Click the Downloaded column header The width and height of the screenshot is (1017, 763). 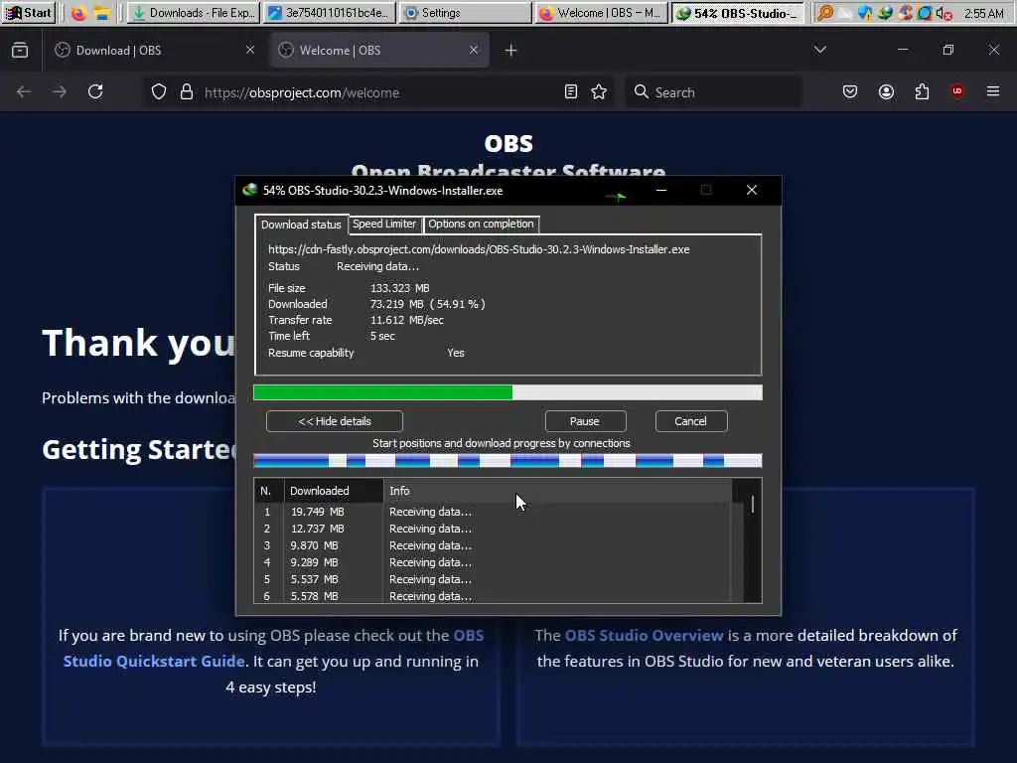pos(334,491)
